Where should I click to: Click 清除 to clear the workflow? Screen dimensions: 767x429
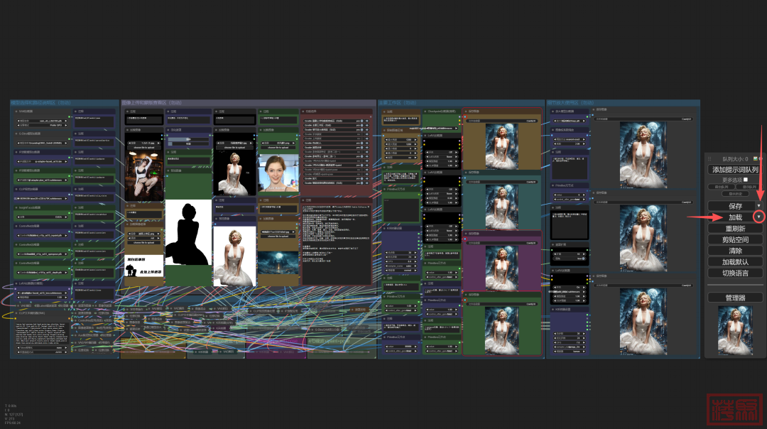pos(735,251)
